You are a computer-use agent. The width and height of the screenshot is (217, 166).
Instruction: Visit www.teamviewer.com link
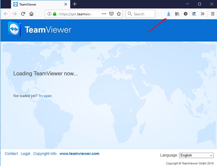[79, 153]
